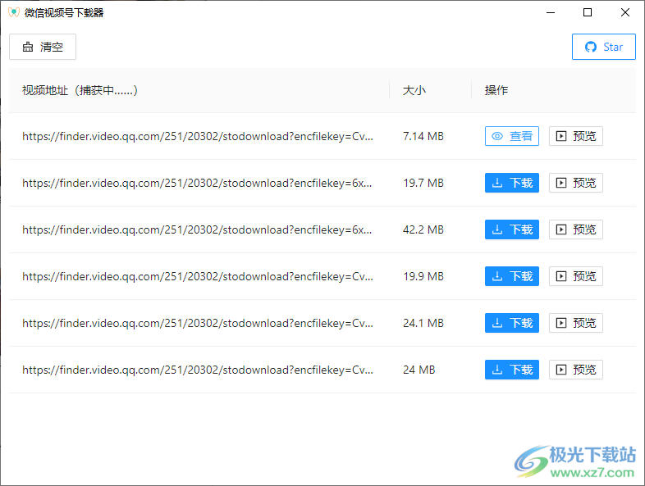Preview the 42.2 MB video
This screenshot has height=486, width=645.
tap(576, 229)
